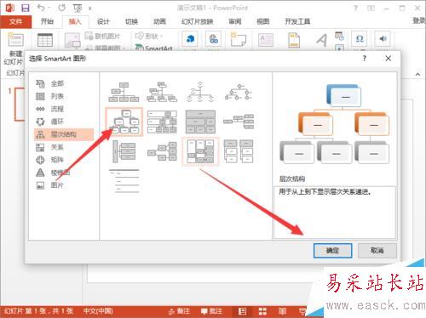Screen dimensions: 426x318
Task: Switch to the 开始 (Home) tab
Action: 47,21
